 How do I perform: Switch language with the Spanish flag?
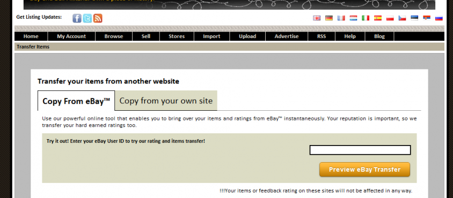coord(378,18)
